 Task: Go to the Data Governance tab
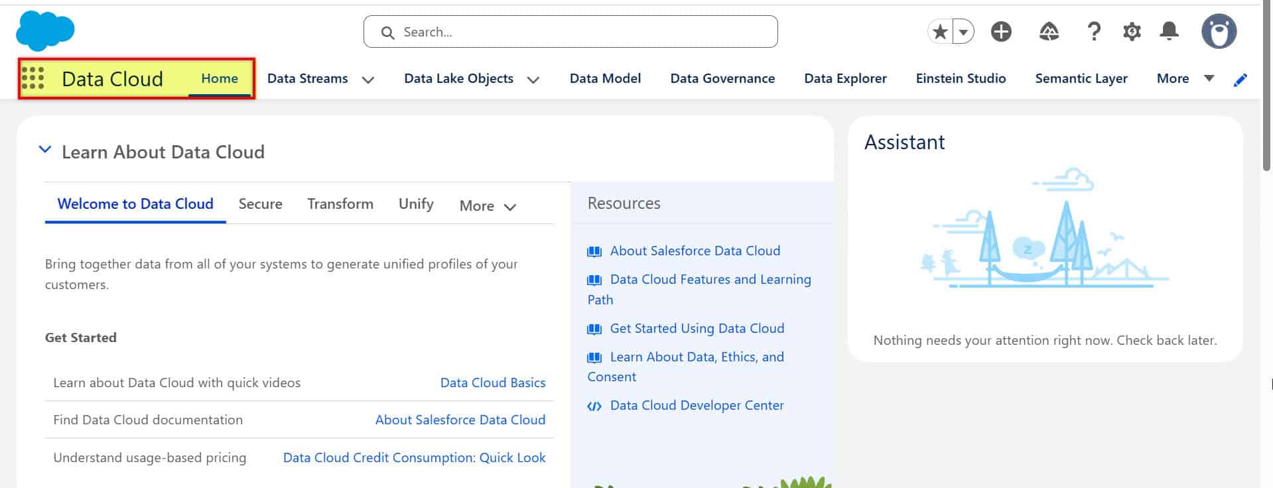(722, 78)
